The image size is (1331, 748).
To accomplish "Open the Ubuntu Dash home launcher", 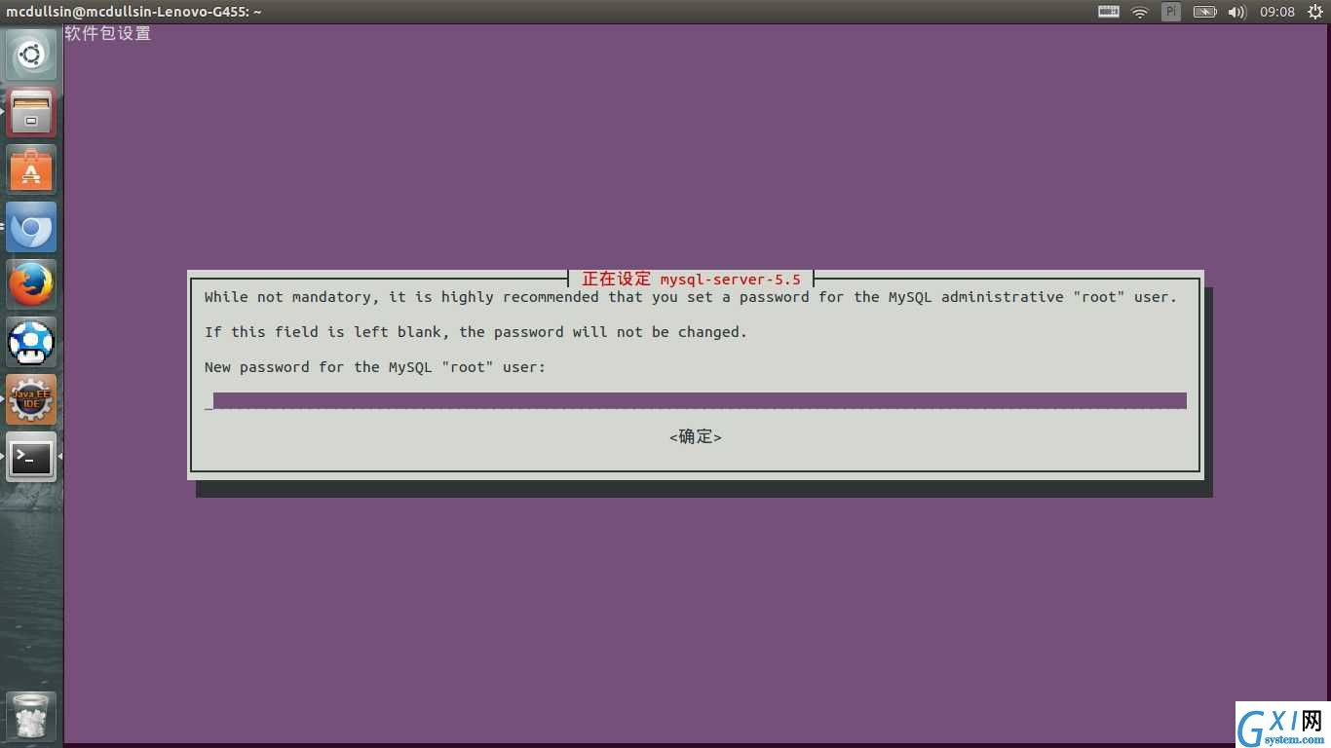I will coord(31,55).
